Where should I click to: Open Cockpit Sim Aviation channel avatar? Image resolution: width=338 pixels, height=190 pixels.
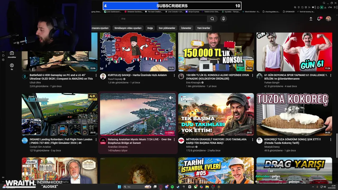[x=25, y=141]
